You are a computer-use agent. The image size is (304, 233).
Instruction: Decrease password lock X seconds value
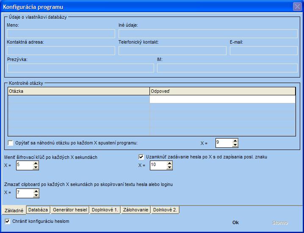(x=169, y=167)
